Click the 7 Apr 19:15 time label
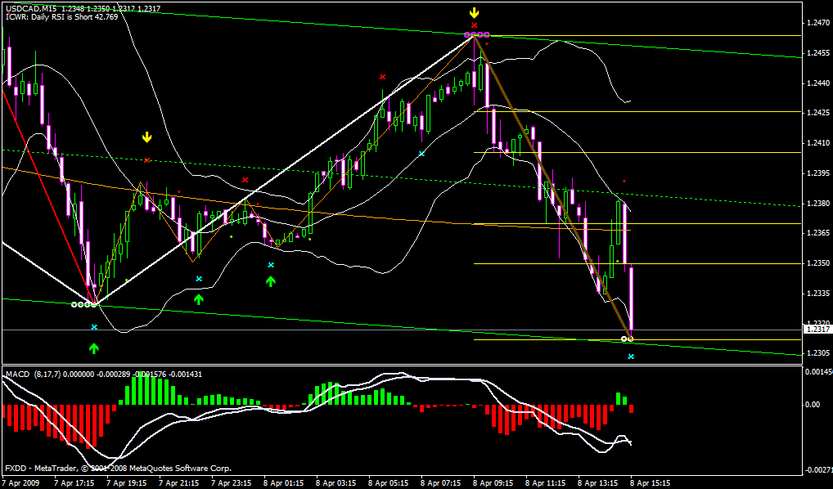This screenshot has width=833, height=489. pos(125,484)
